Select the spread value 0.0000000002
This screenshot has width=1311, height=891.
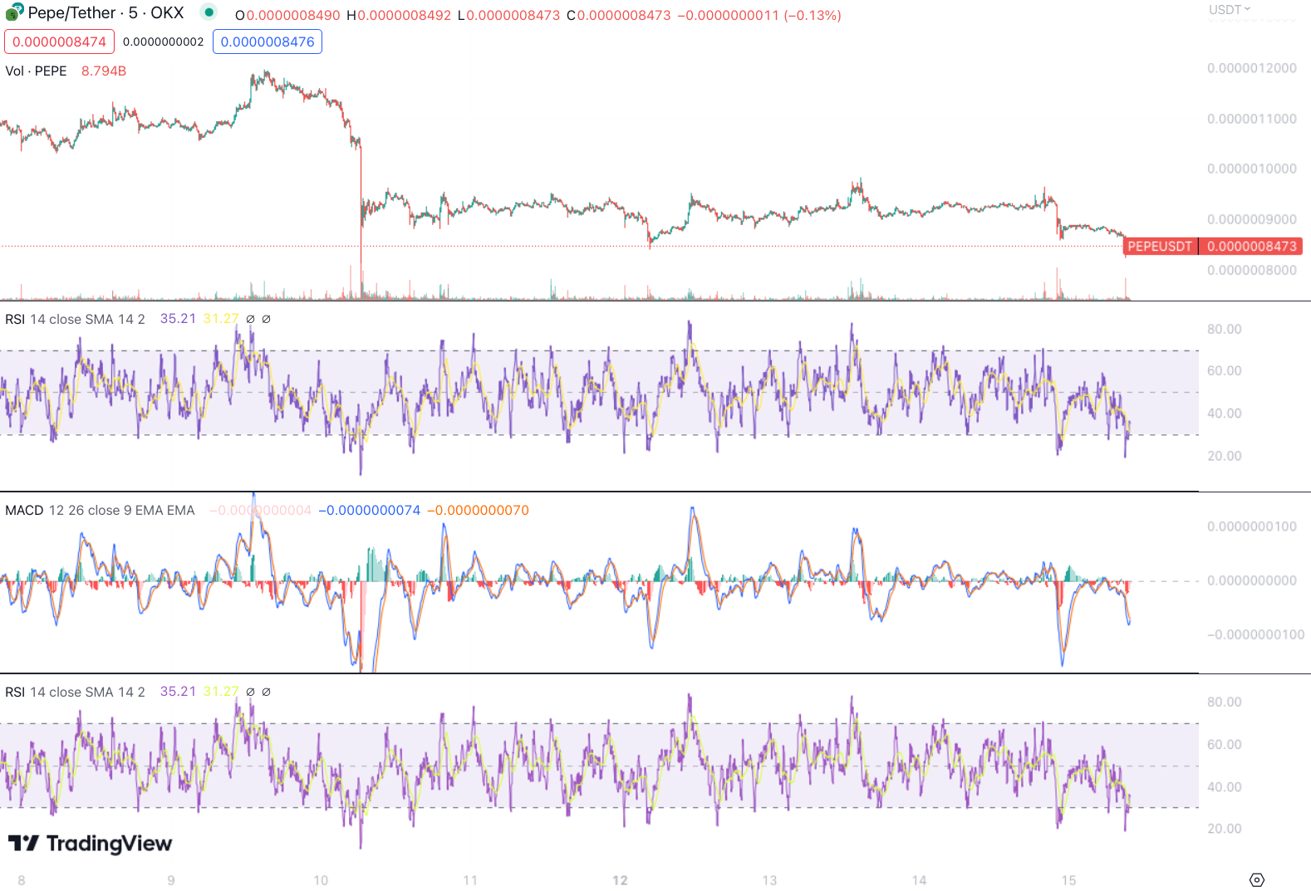(163, 42)
